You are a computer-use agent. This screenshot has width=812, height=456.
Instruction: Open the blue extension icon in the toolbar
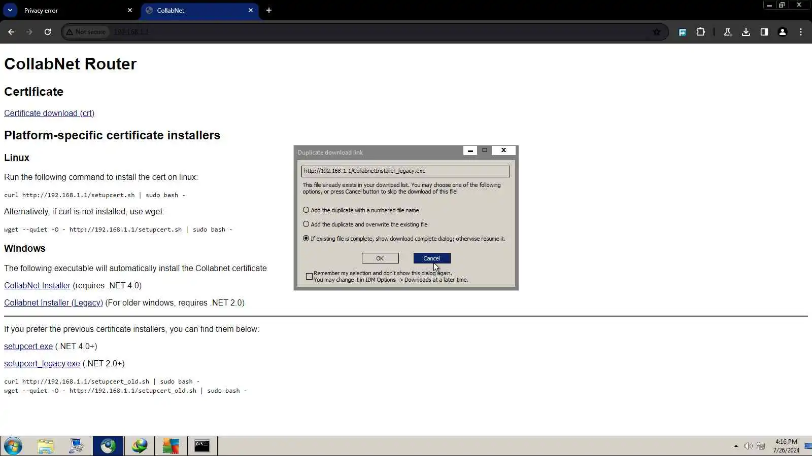[x=683, y=32]
